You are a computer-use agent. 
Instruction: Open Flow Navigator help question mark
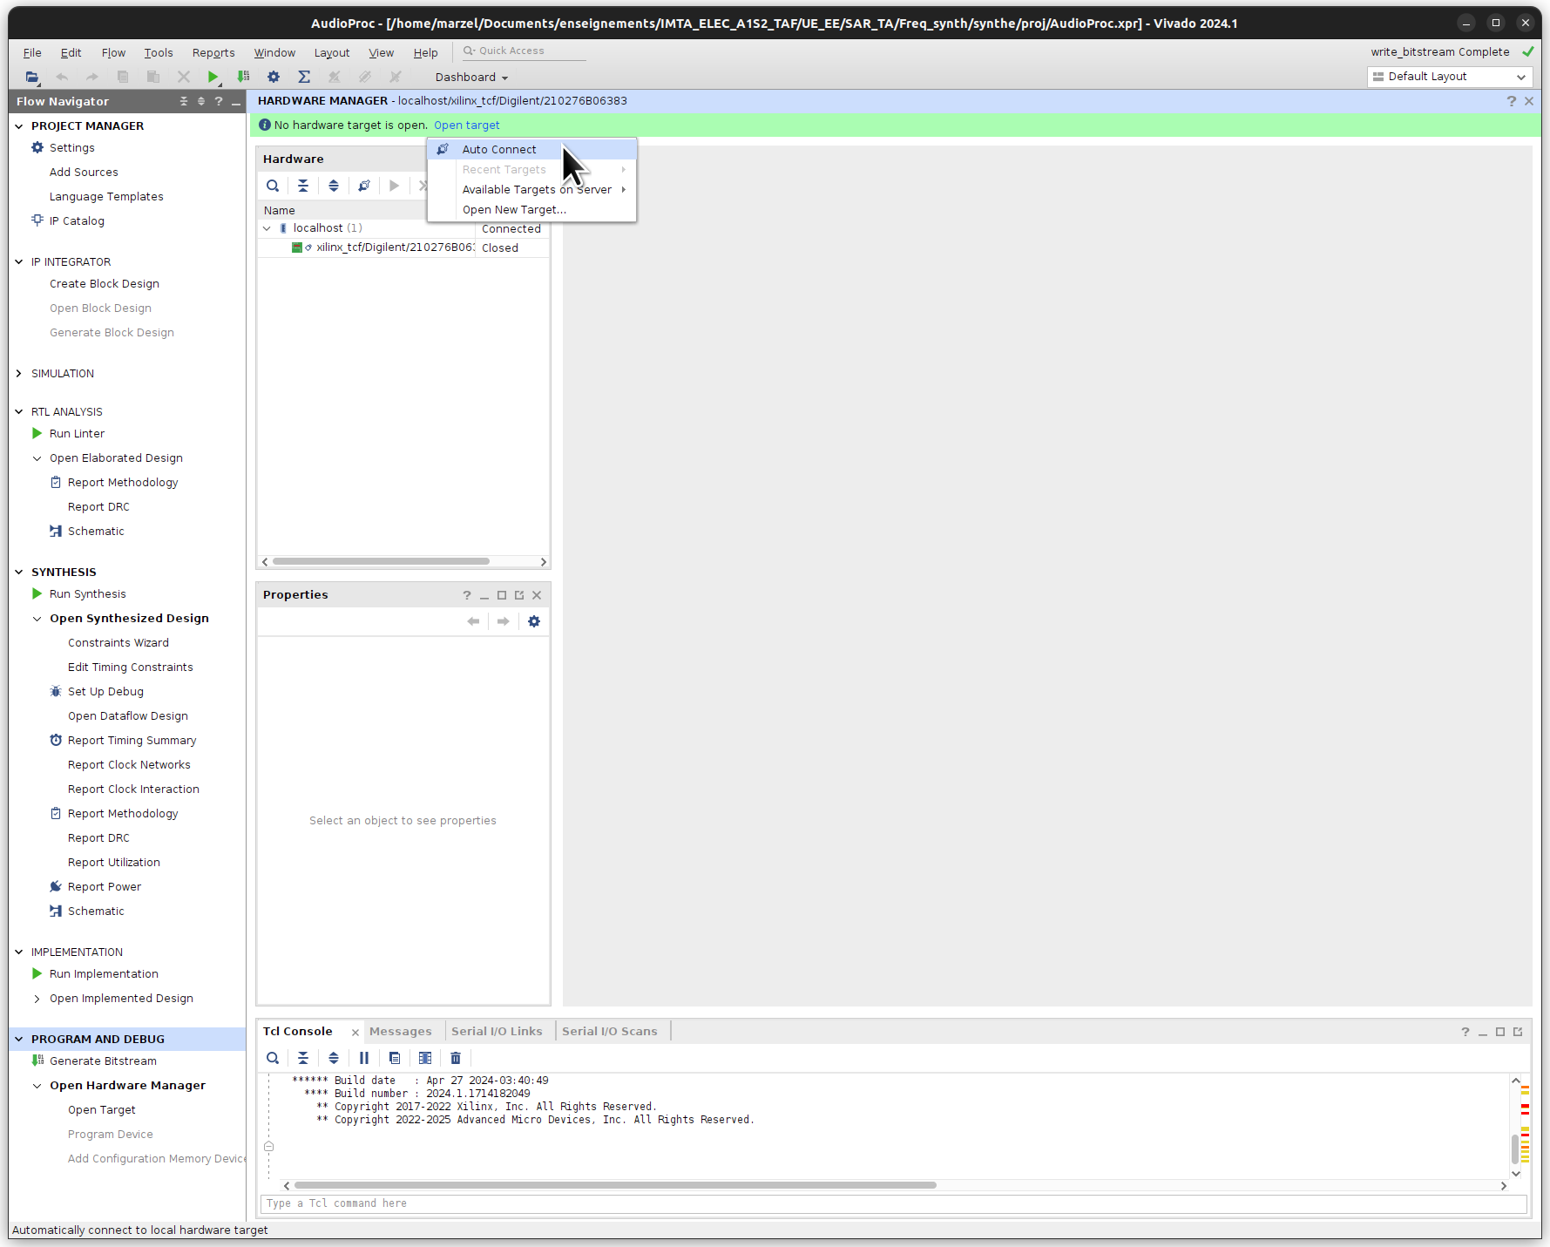[x=219, y=101]
